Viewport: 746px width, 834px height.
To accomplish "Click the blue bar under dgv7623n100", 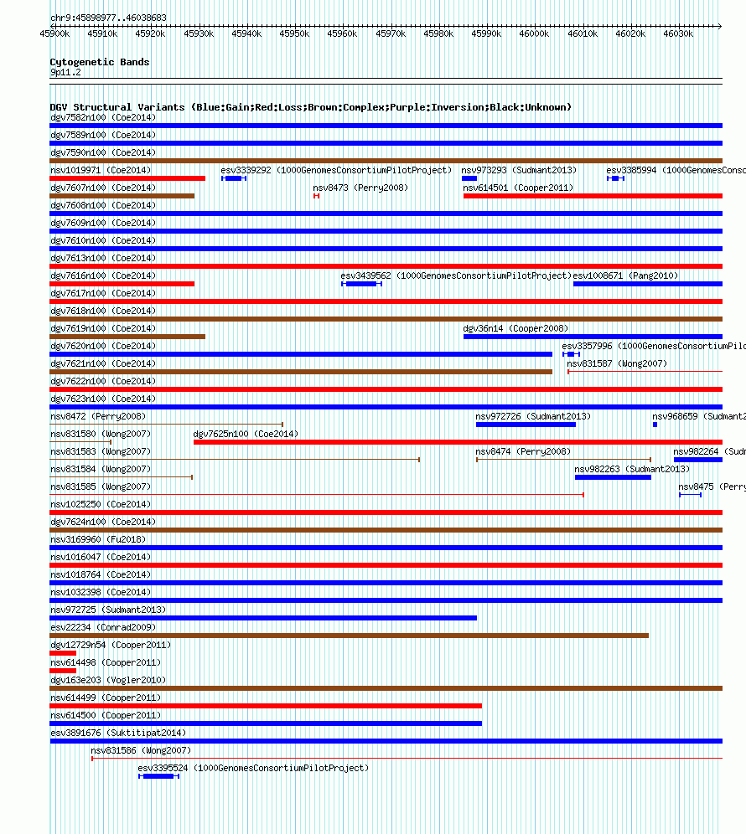I will 386,406.
